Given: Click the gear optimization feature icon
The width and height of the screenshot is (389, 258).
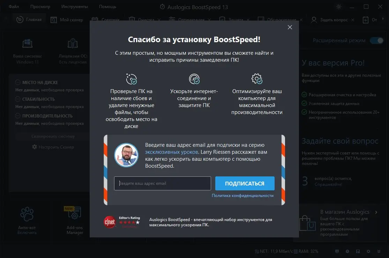Looking at the screenshot, I should click(257, 79).
